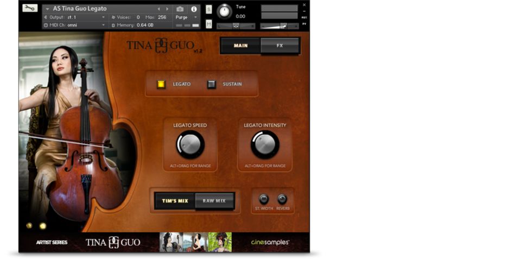This screenshot has width=521, height=259.
Task: Click the St. Width knob
Action: click(x=264, y=199)
